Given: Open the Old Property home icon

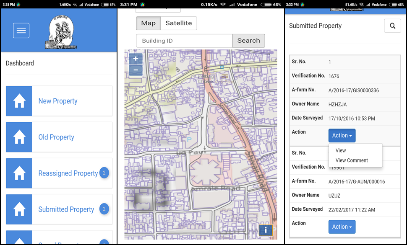Looking at the screenshot, I should pos(19,137).
